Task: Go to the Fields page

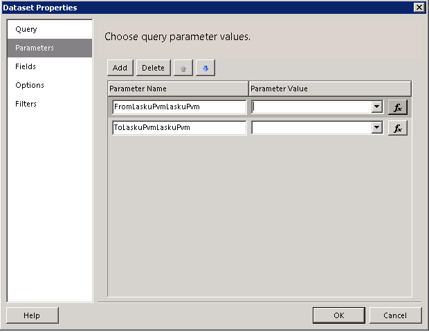Action: (26, 67)
